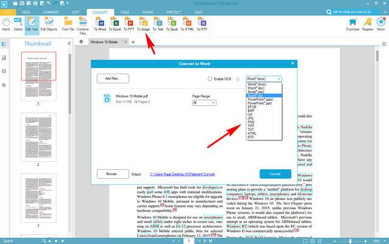This screenshot has width=389, height=244.
Task: Switch to the FORMS tab
Action: tap(148, 12)
